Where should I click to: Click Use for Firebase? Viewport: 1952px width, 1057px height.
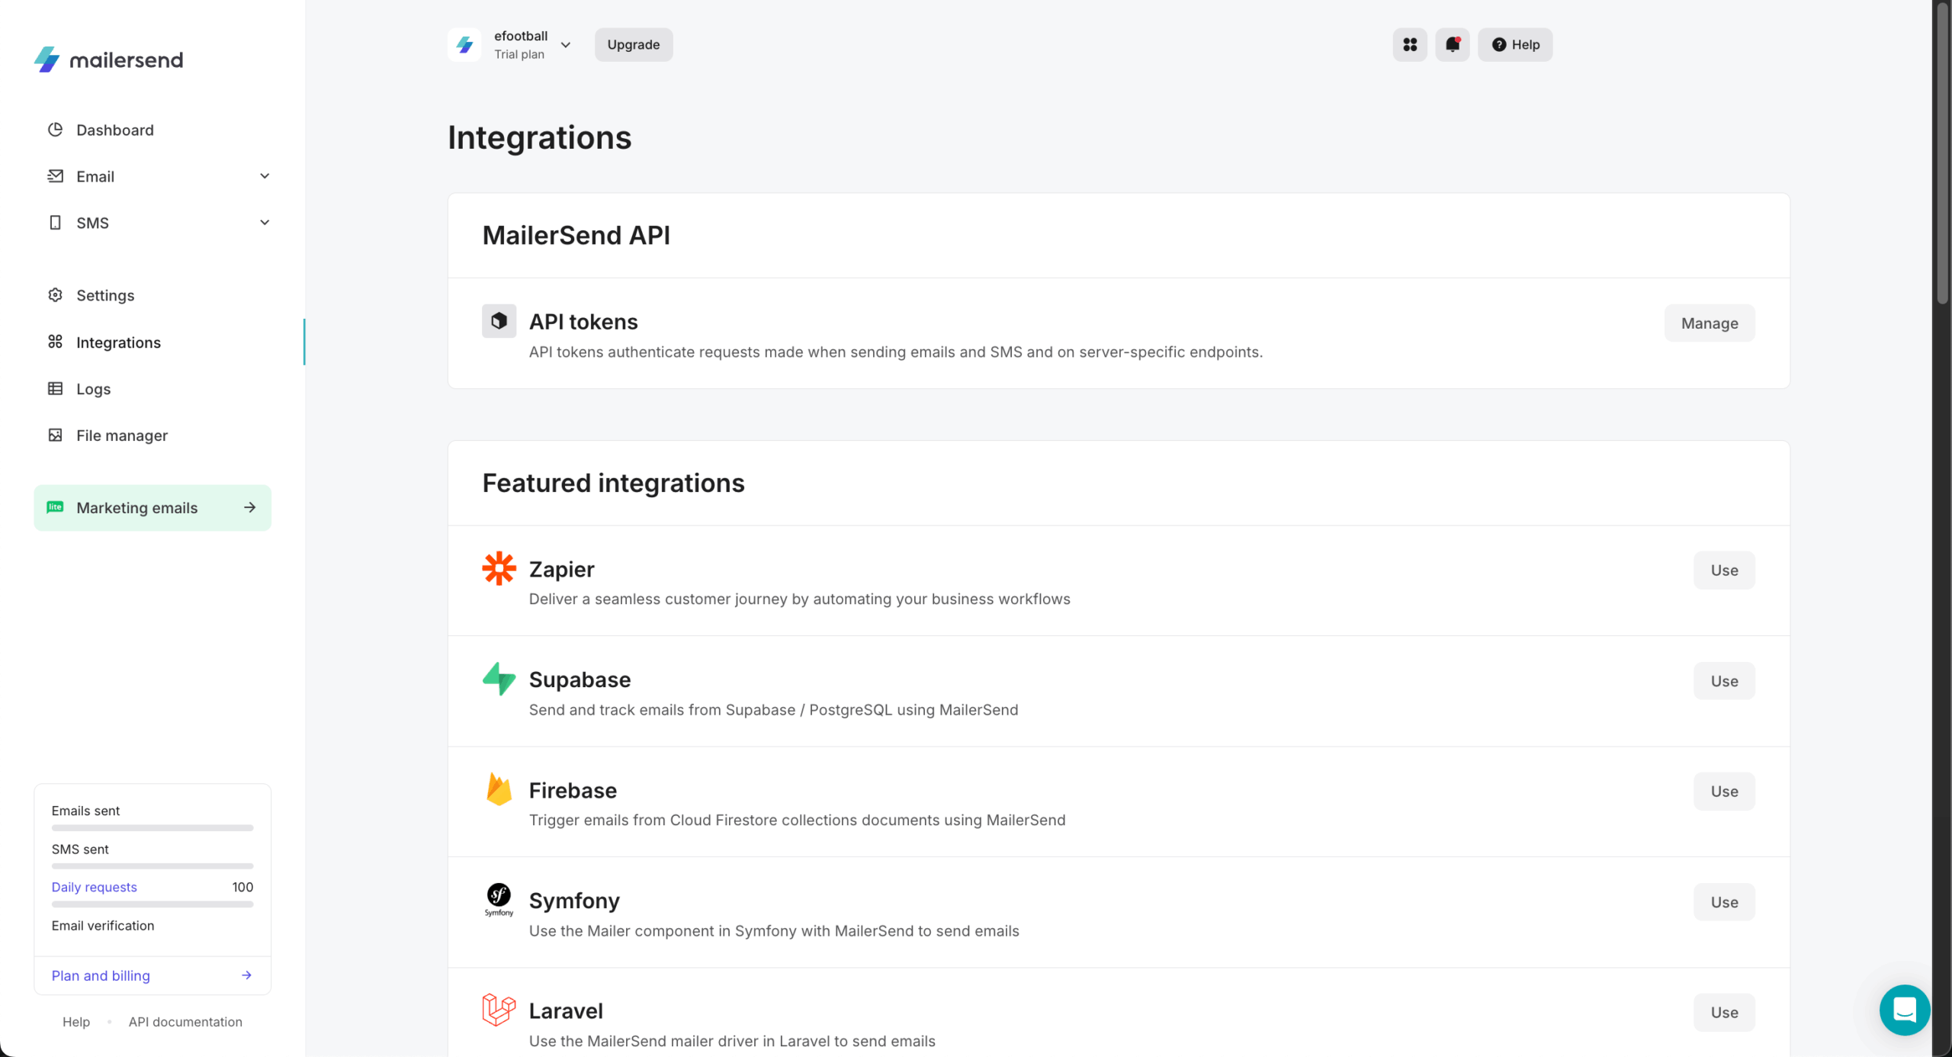point(1724,791)
